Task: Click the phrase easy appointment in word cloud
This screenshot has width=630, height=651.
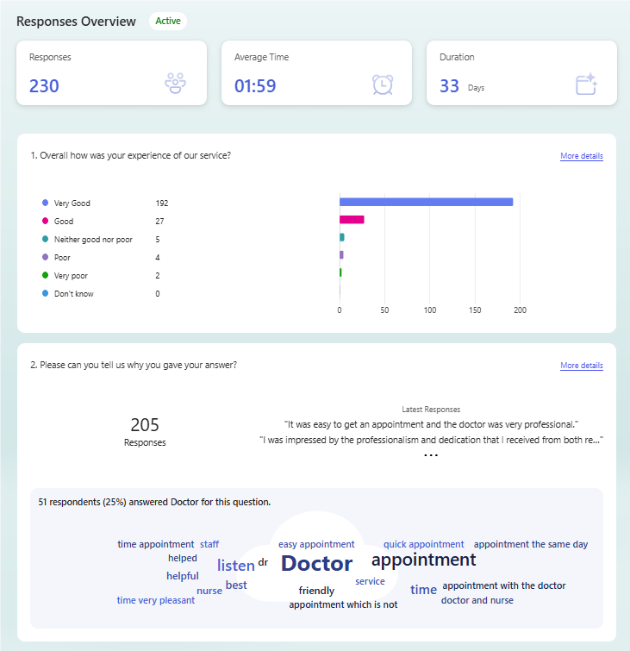Action: coord(316,544)
